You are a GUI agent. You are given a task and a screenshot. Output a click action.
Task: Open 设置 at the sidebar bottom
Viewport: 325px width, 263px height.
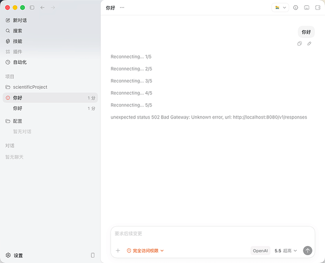[14, 255]
